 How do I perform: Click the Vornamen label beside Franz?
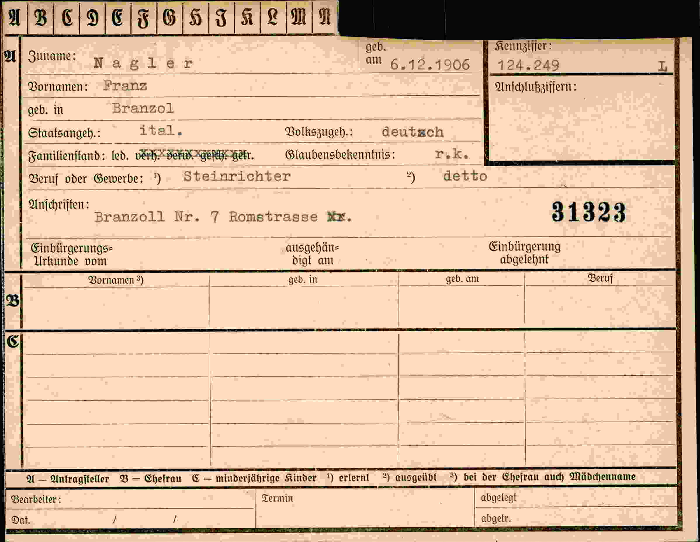pyautogui.click(x=58, y=87)
